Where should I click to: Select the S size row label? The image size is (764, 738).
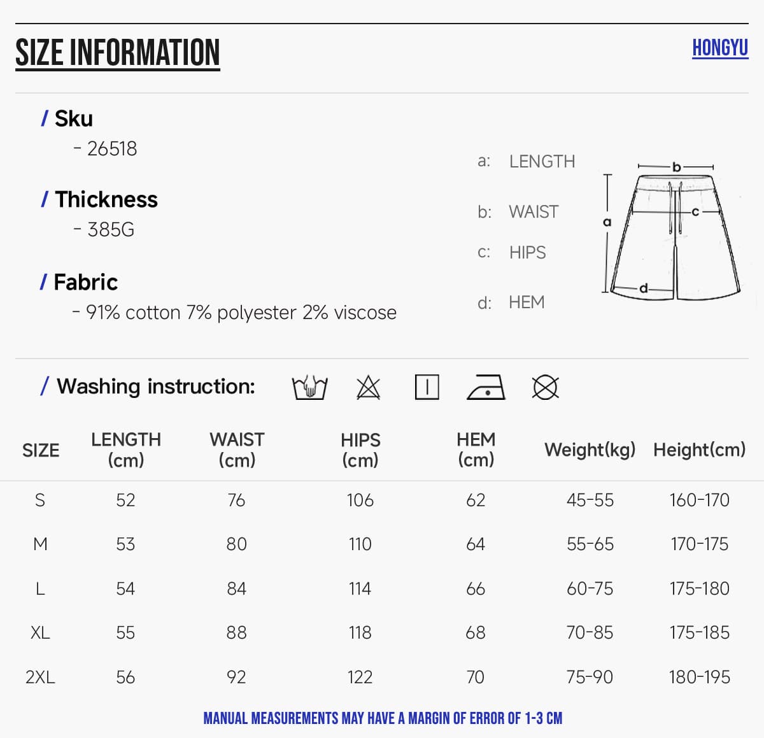point(40,500)
